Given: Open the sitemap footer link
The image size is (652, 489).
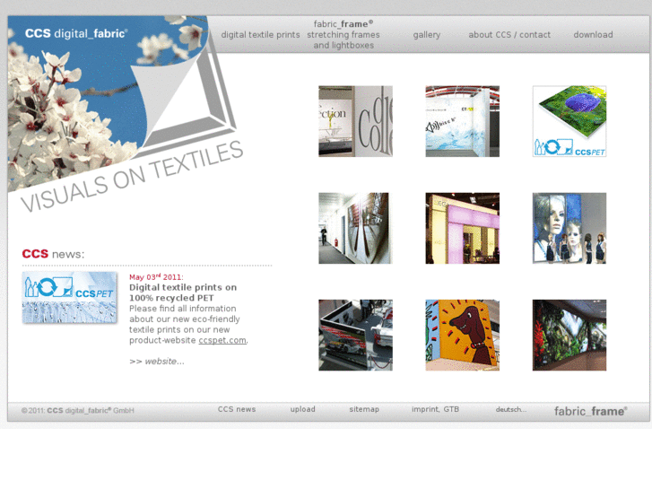Looking at the screenshot, I should click(x=364, y=410).
